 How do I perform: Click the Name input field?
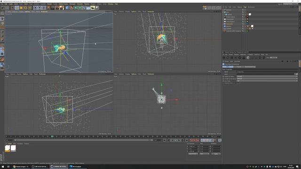tap(267, 72)
